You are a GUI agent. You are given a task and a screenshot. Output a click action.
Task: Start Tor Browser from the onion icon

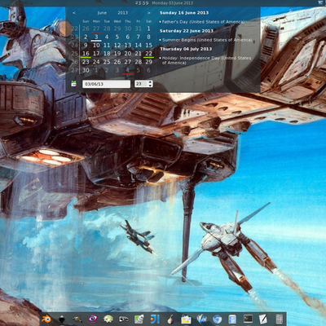coord(170,319)
